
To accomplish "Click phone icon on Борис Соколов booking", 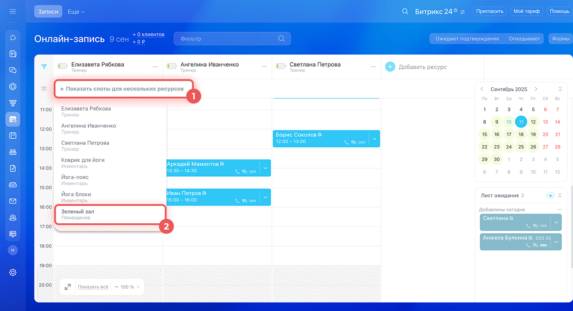I will (x=346, y=142).
